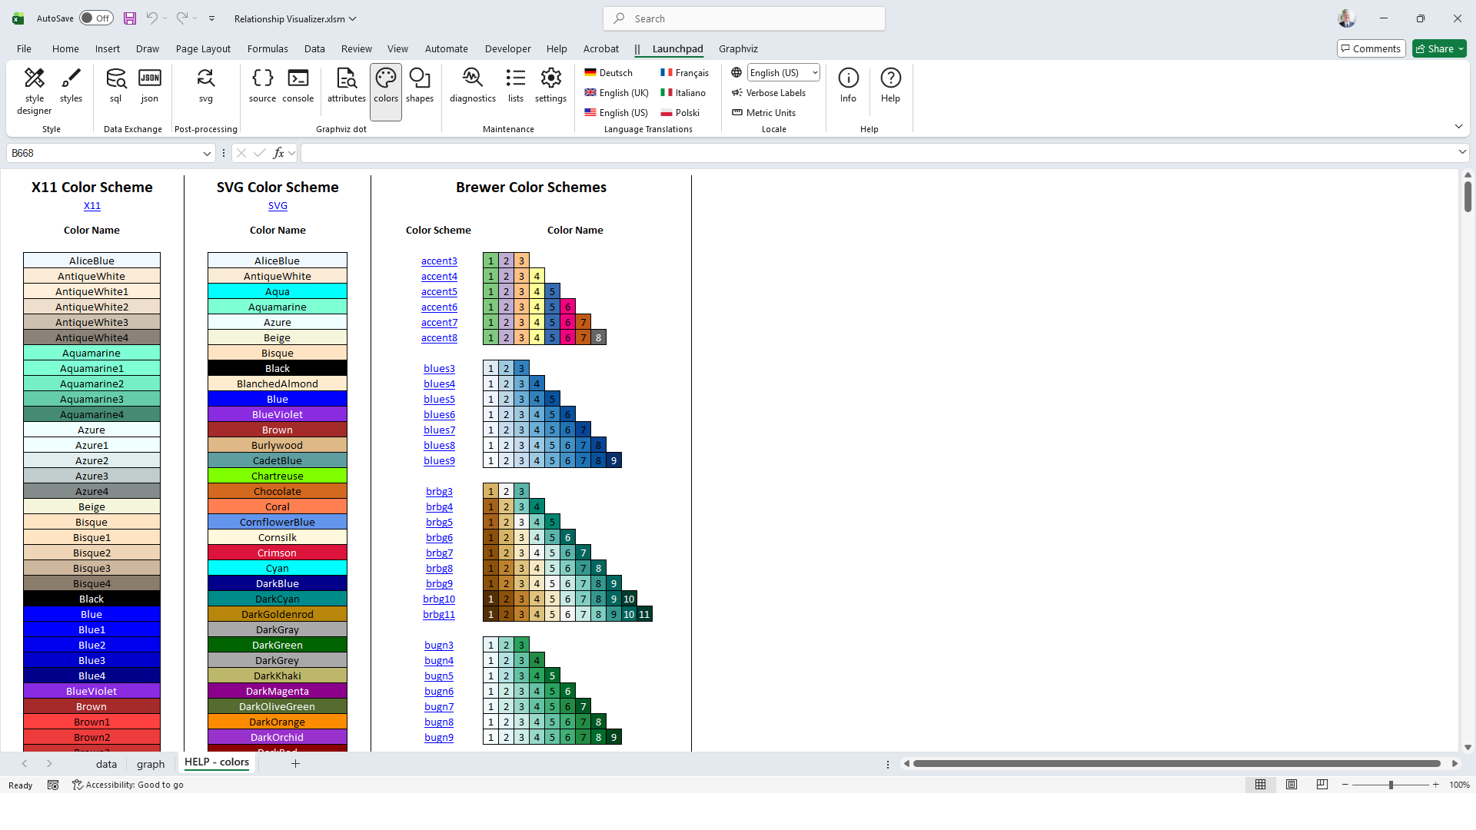Open the accent3 color scheme link
Viewport: 1476px width, 830px height.
[x=439, y=261]
